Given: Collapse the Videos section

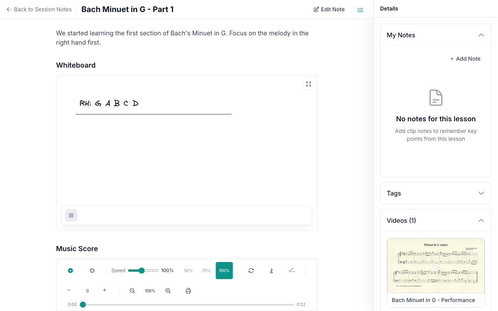Looking at the screenshot, I should 481,220.
